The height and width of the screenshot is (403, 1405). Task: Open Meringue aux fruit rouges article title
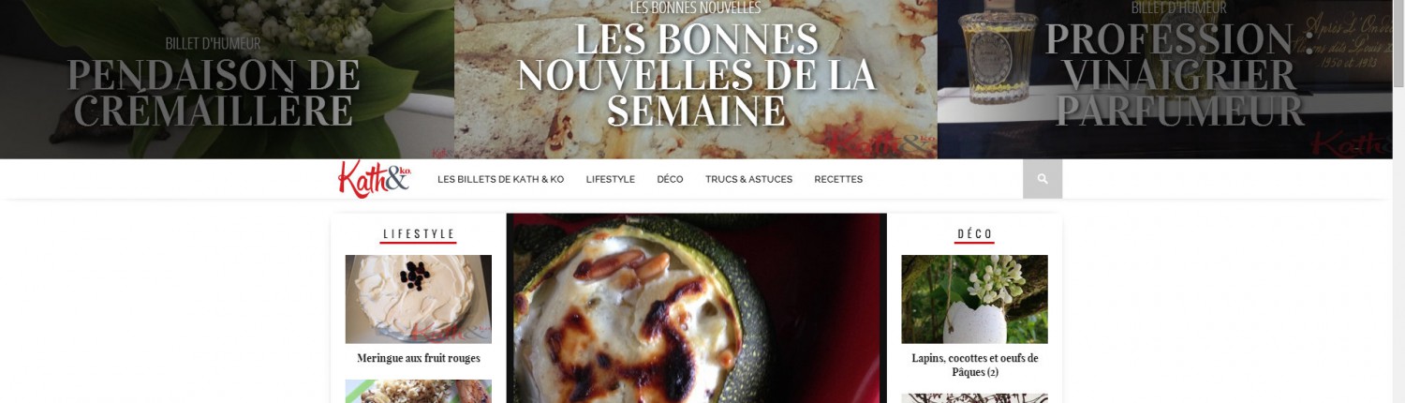[419, 358]
